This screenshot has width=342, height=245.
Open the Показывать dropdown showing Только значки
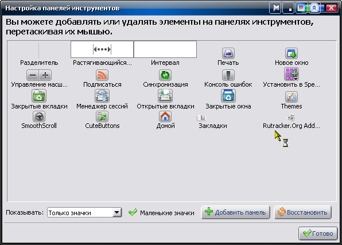(x=84, y=212)
